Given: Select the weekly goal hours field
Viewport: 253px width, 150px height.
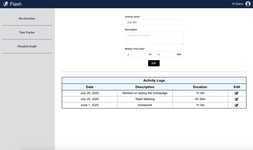Looking at the screenshot, I should [136, 55].
